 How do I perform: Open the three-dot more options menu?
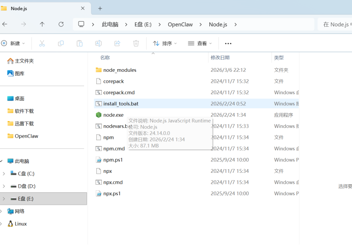[228, 44]
